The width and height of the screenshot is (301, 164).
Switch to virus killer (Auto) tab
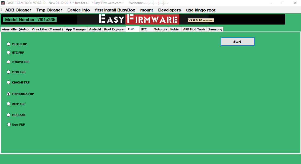pos(15,29)
